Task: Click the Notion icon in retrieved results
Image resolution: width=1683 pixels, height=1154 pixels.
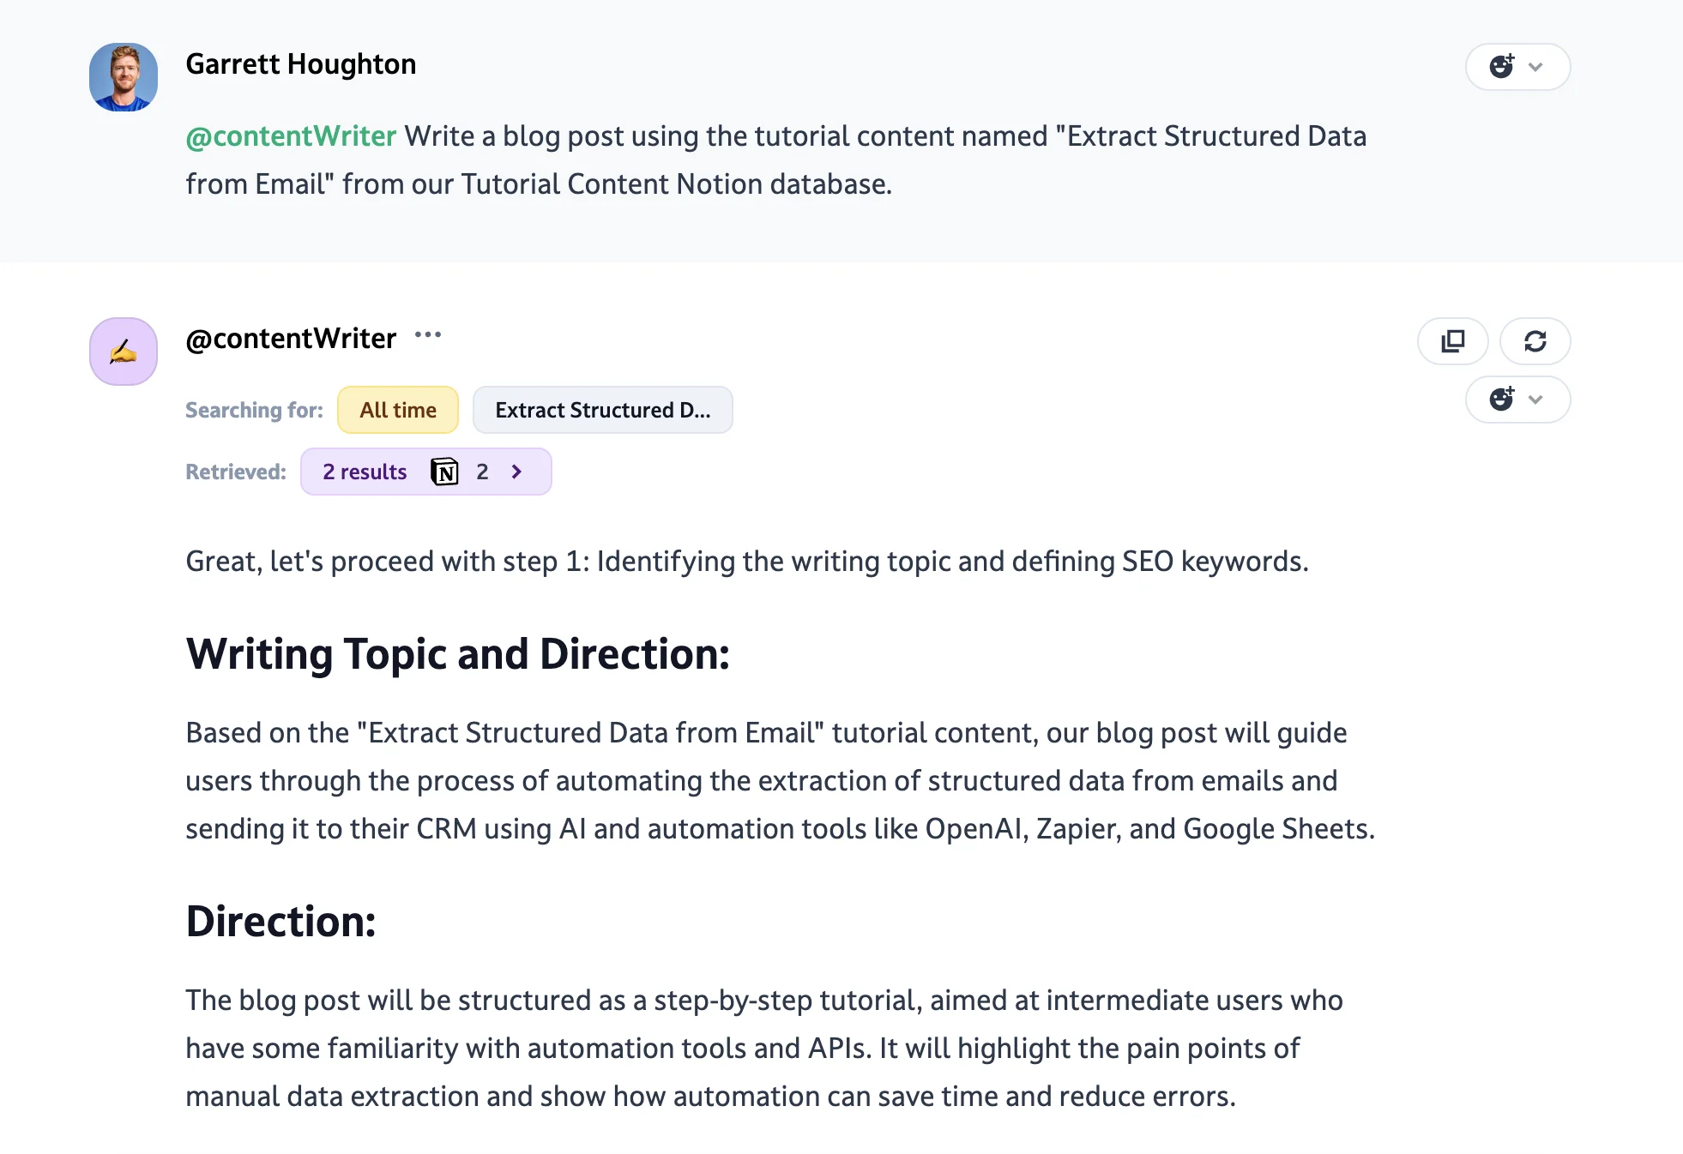Action: (x=444, y=472)
